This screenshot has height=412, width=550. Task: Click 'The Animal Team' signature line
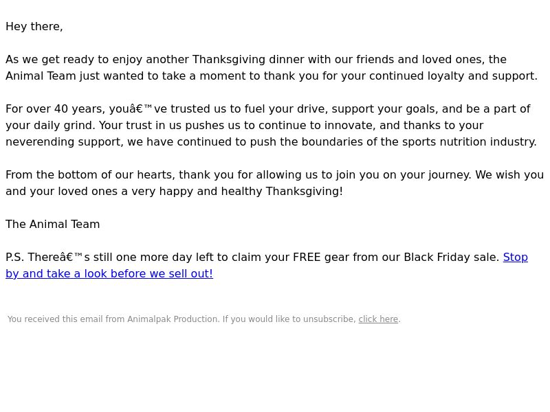point(53,225)
